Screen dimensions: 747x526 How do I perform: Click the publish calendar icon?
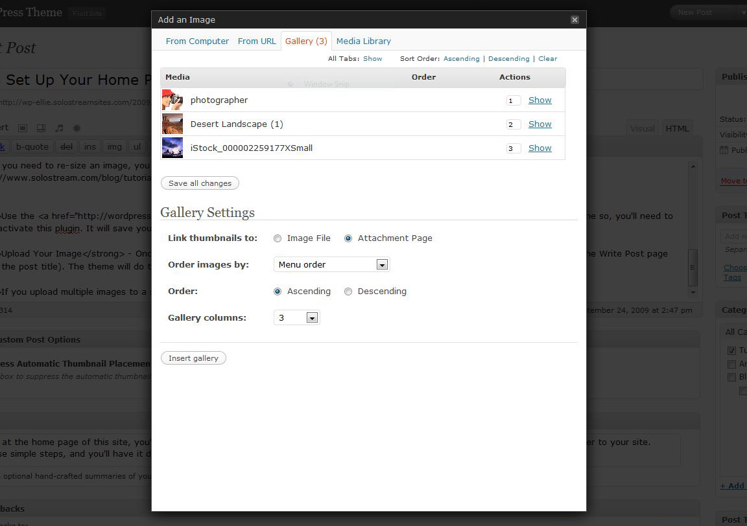click(724, 150)
